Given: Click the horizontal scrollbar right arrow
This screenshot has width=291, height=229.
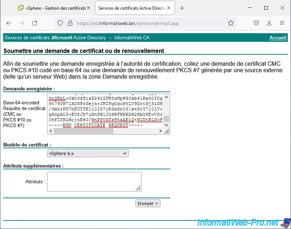Looking at the screenshot, I should (160, 131).
